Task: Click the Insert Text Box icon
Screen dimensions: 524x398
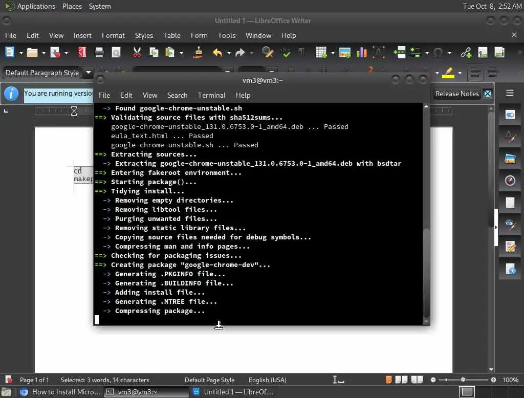Action: tap(379, 53)
